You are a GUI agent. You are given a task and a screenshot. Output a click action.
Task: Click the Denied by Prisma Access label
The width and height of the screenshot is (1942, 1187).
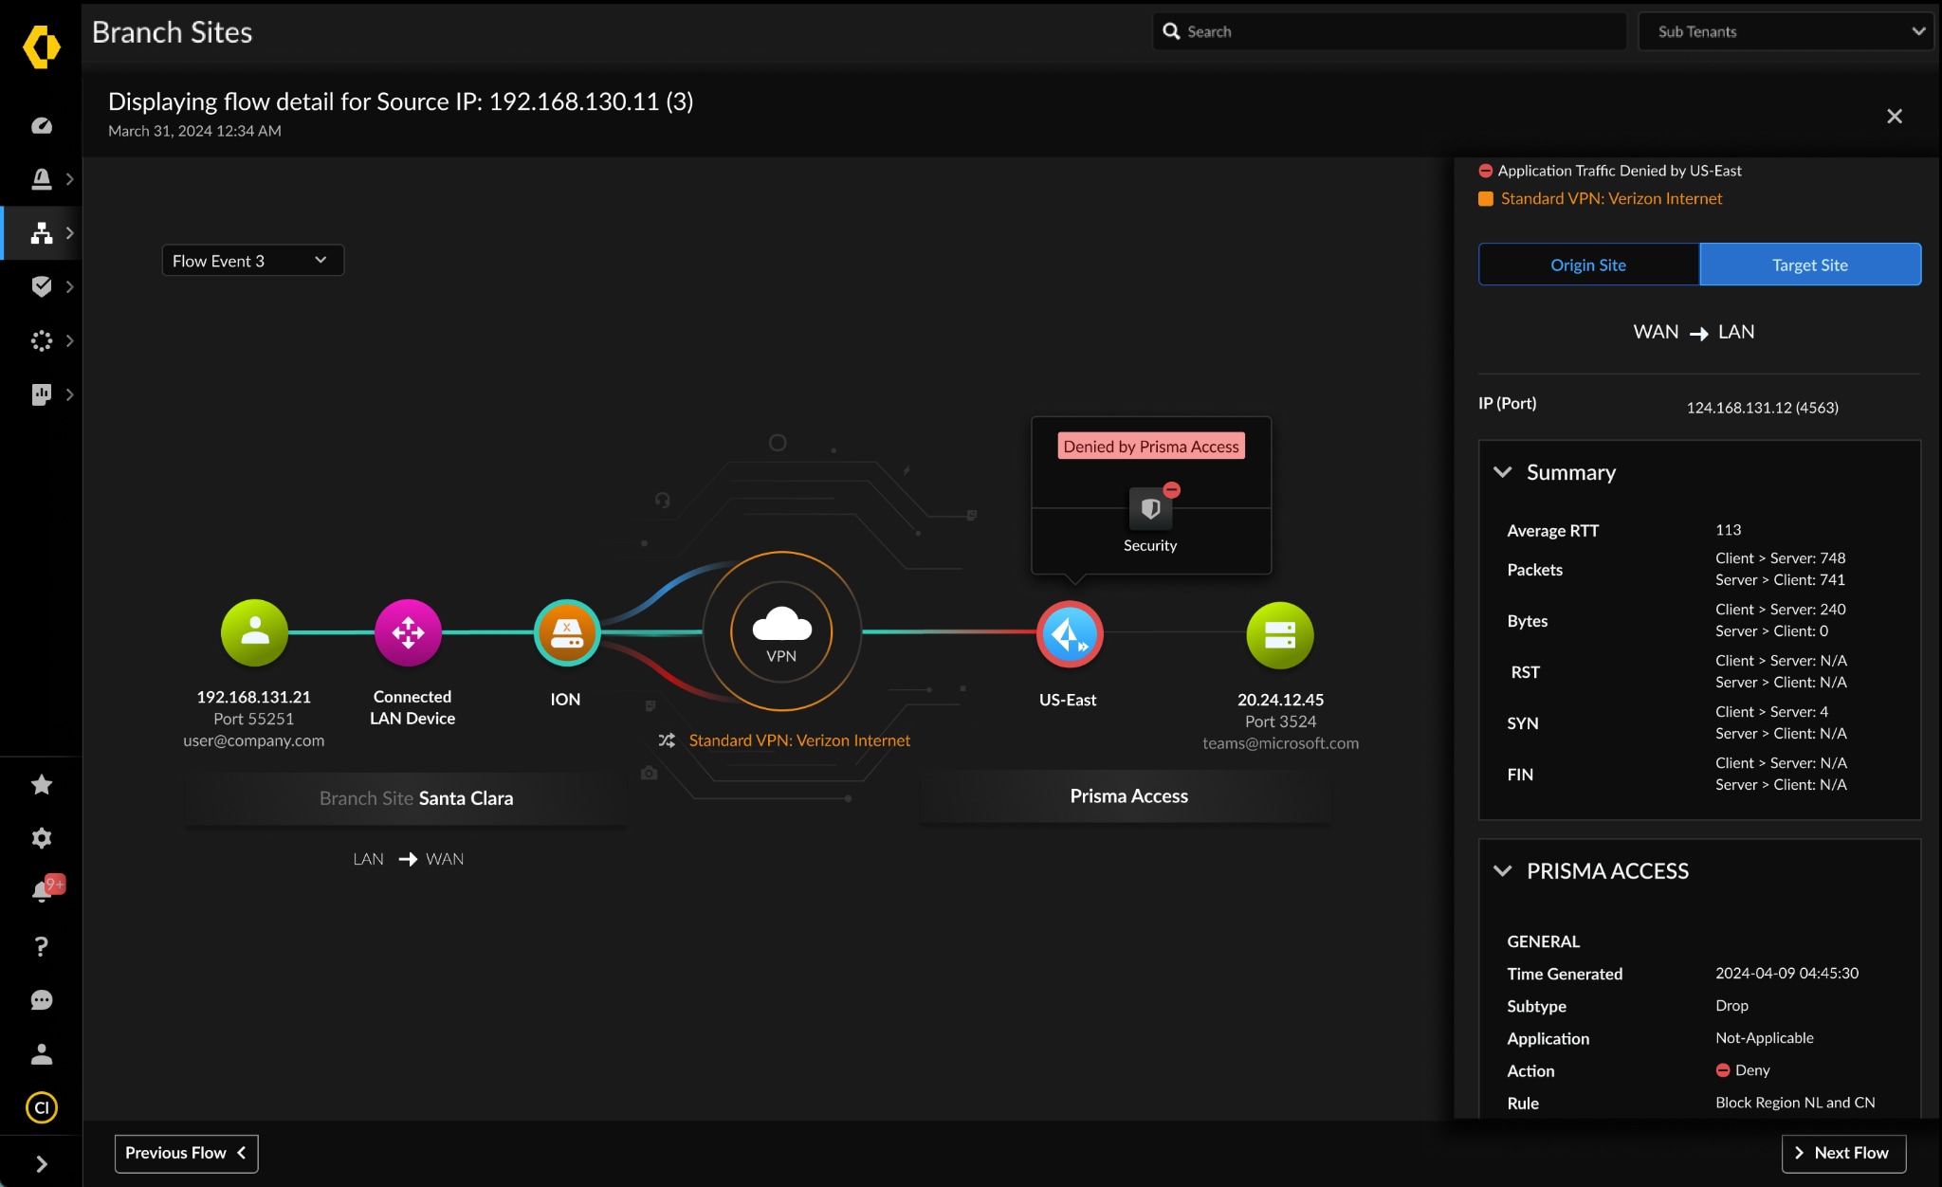(1151, 447)
